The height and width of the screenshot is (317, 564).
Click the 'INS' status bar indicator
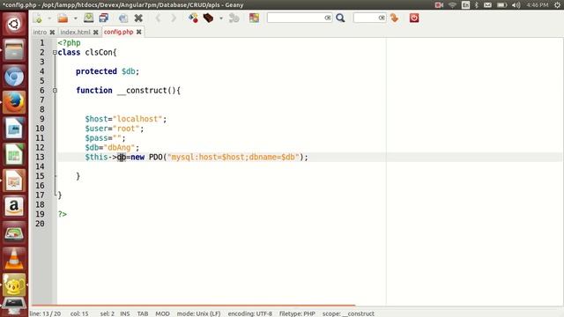coord(125,313)
